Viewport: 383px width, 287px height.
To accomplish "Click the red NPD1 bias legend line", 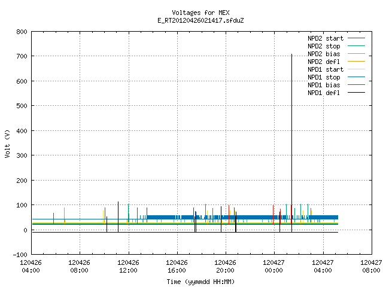I will pyautogui.click(x=356, y=85).
